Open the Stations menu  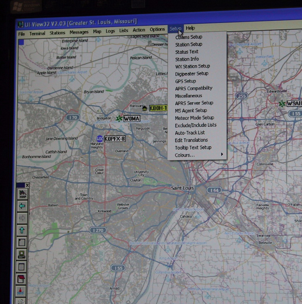click(57, 33)
